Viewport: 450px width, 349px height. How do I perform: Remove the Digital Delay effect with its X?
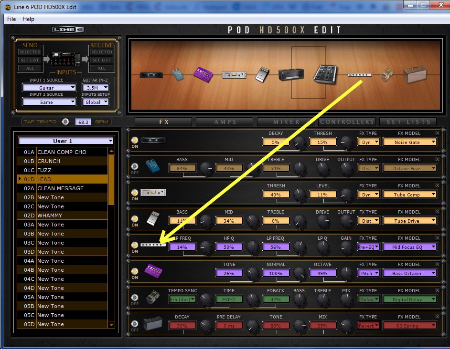pos(438,290)
